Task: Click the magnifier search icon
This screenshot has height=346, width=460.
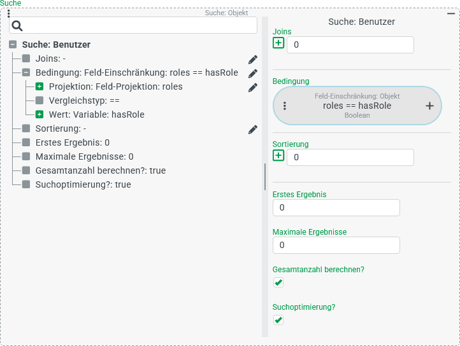Action: [18, 25]
